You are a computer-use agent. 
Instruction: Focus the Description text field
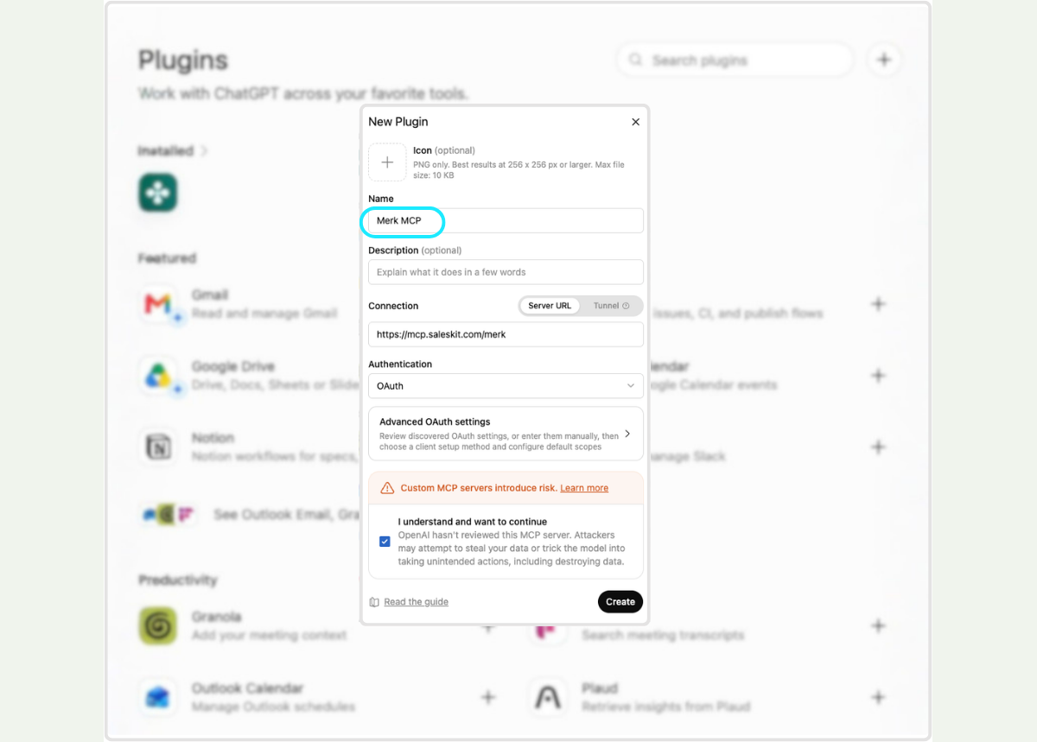506,272
